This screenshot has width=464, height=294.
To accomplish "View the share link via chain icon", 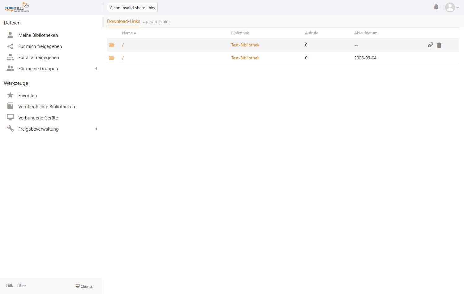I will (430, 45).
